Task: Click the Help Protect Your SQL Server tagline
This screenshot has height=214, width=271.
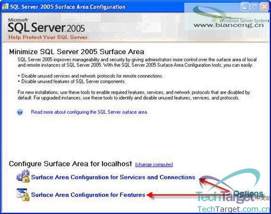Action: point(48,37)
